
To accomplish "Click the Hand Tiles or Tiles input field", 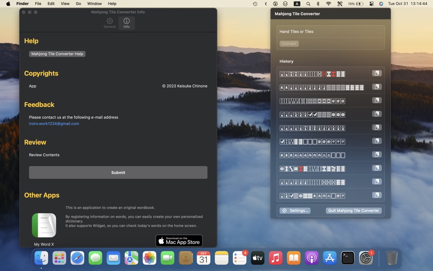I will coord(330,31).
